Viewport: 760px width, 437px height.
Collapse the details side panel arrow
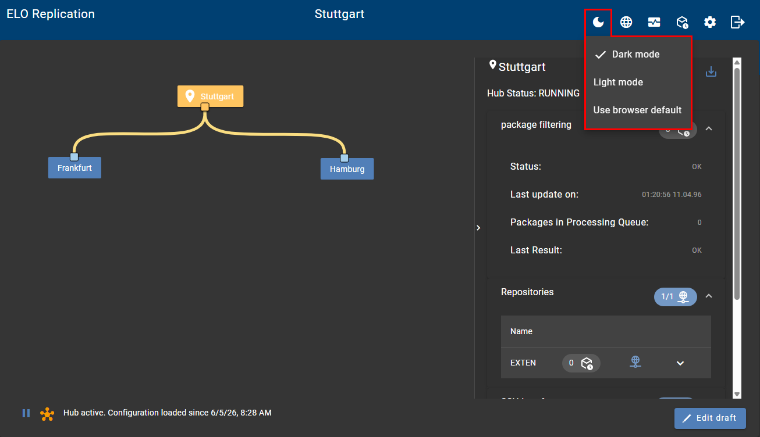point(478,228)
